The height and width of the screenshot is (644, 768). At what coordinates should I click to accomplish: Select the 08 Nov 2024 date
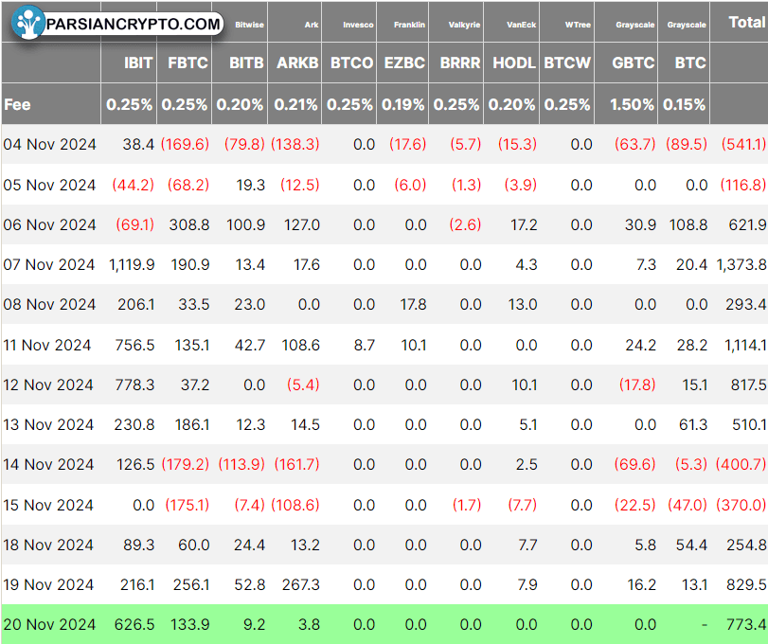pyautogui.click(x=49, y=304)
